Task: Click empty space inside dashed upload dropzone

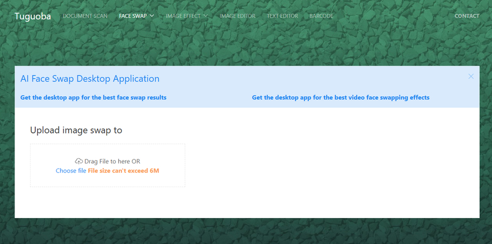Action: [x=108, y=151]
